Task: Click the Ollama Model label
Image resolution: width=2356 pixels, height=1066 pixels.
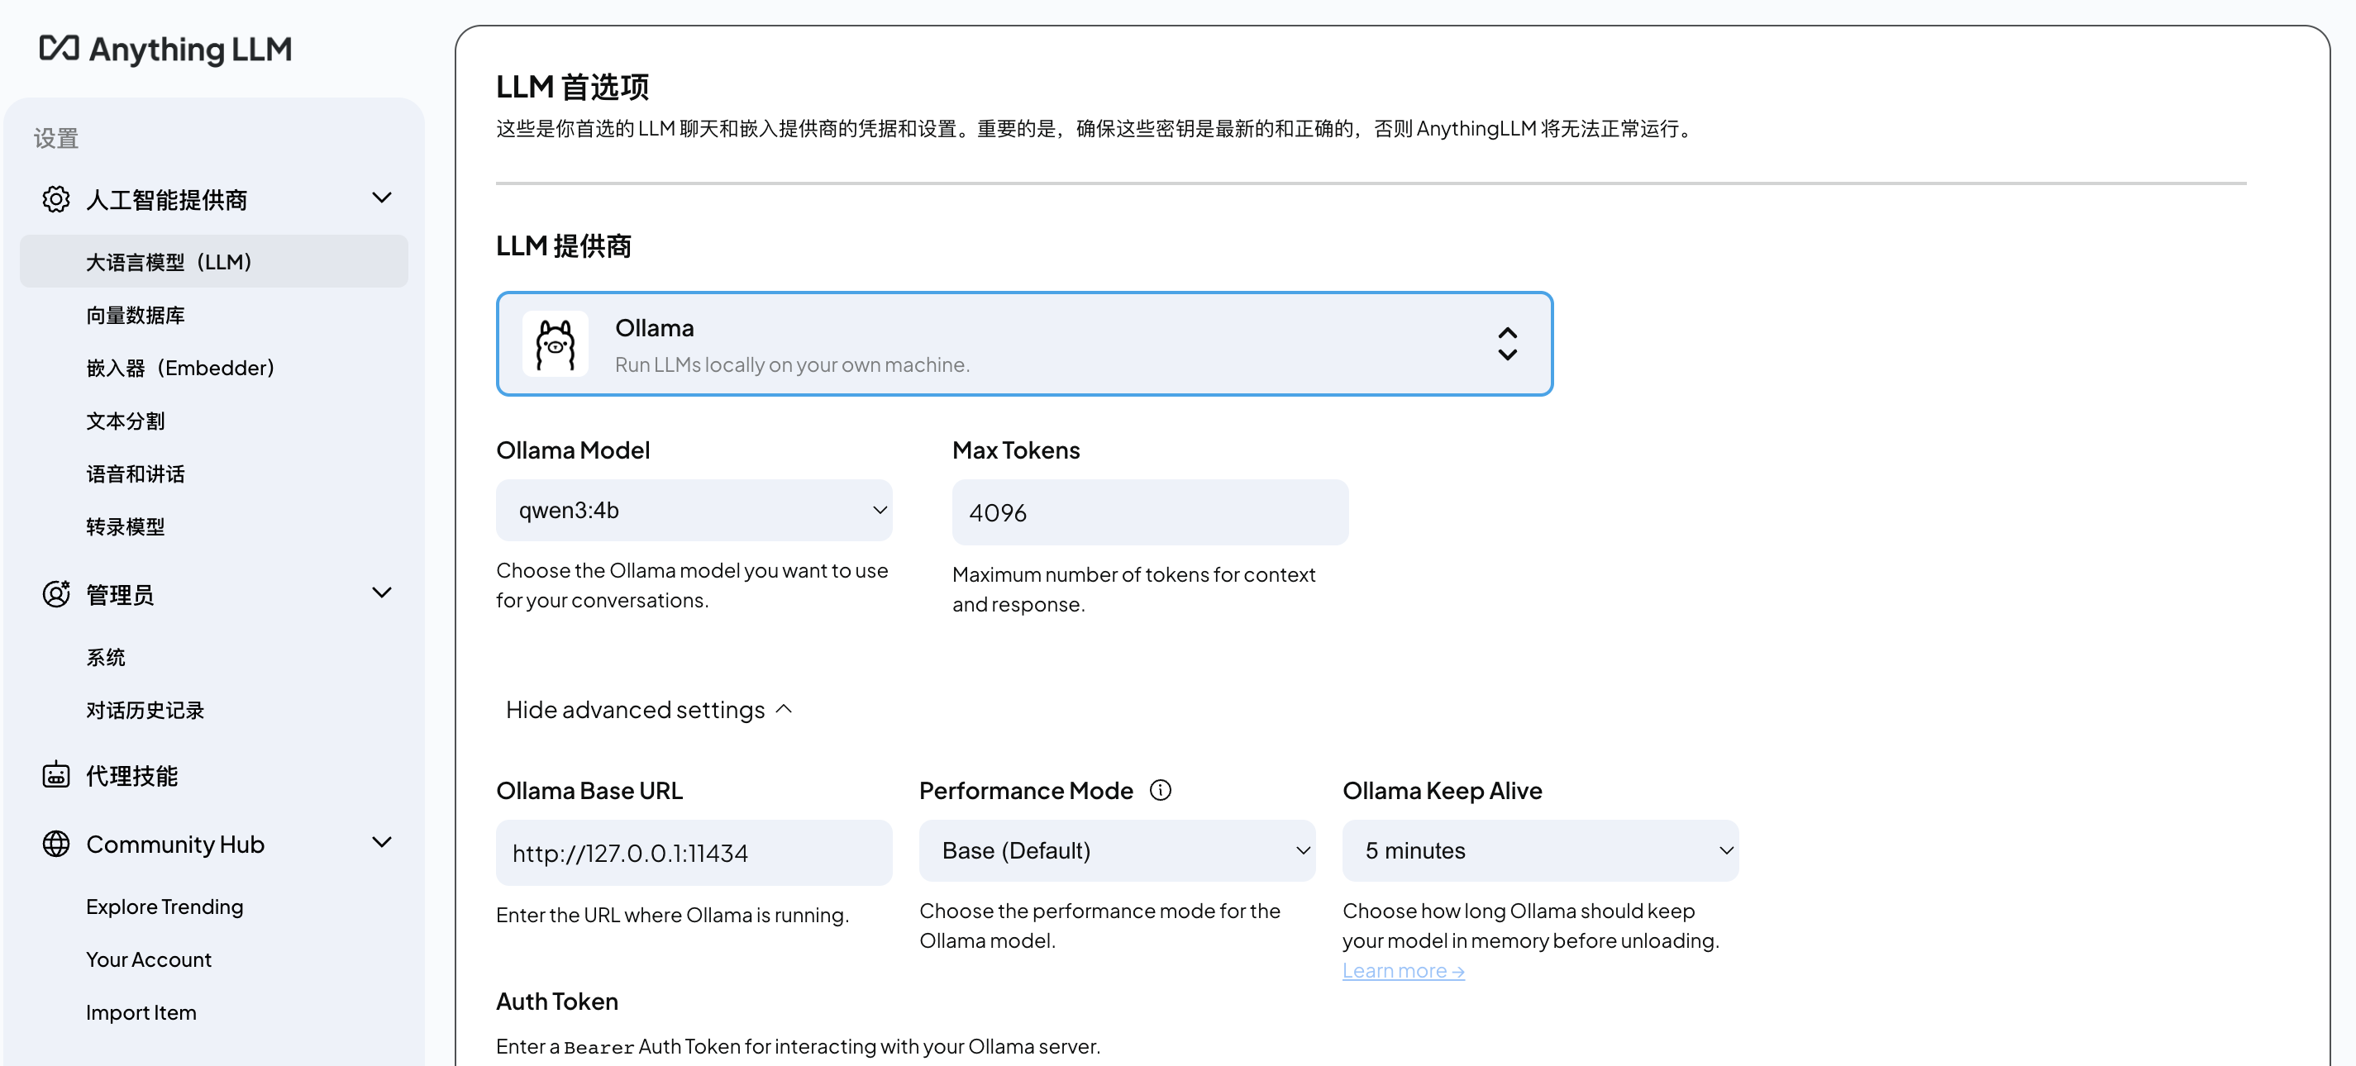Action: (573, 450)
